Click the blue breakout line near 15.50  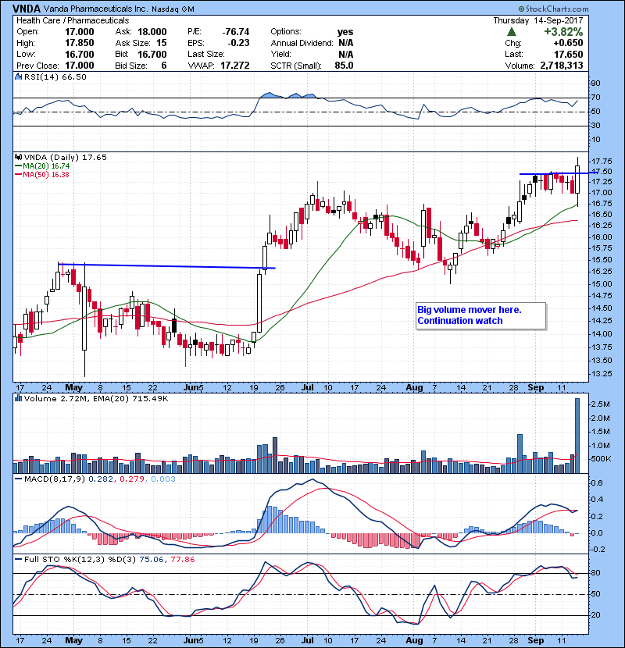click(166, 266)
